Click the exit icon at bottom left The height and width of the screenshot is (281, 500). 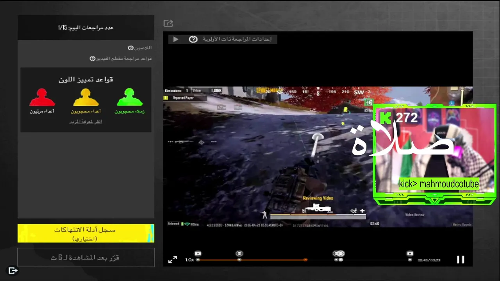[x=13, y=270]
